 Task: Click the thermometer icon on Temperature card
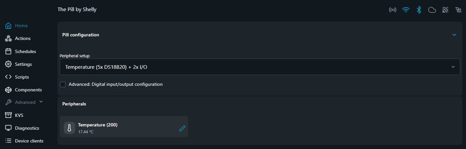[69, 128]
